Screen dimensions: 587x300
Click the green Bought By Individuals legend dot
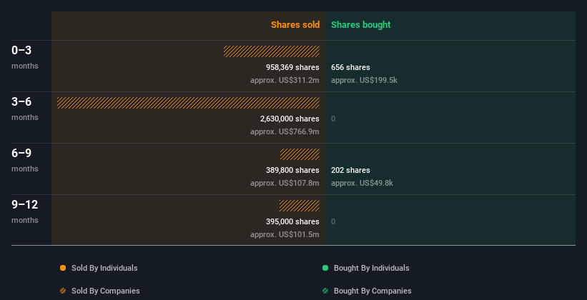pos(325,268)
